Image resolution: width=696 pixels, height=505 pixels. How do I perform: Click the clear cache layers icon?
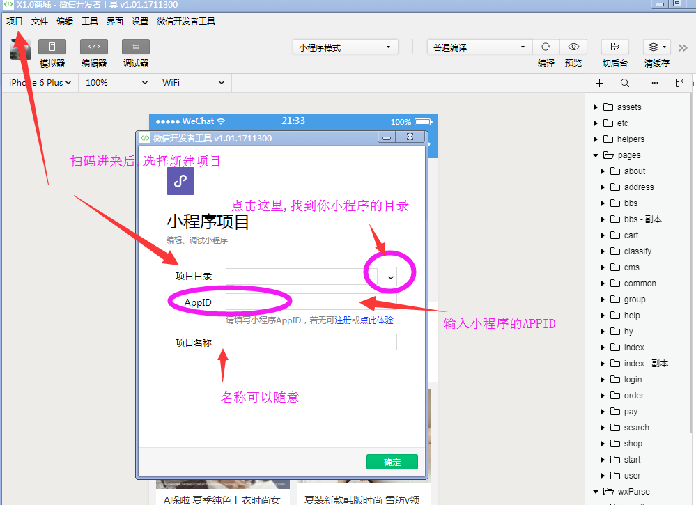point(656,47)
